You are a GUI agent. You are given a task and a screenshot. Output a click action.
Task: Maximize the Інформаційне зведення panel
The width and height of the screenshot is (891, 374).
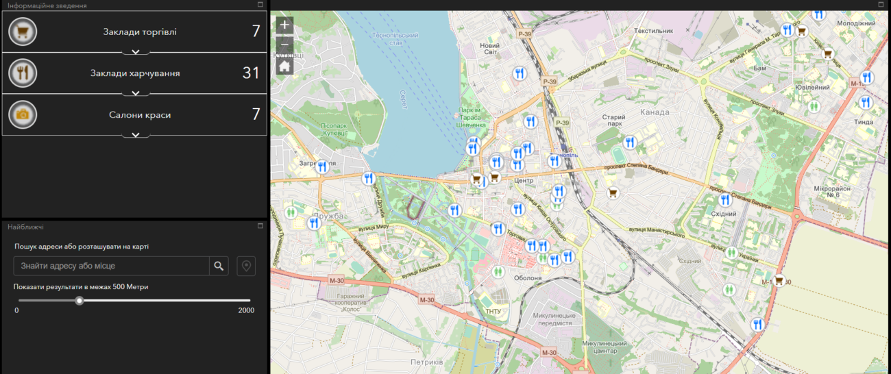(260, 5)
